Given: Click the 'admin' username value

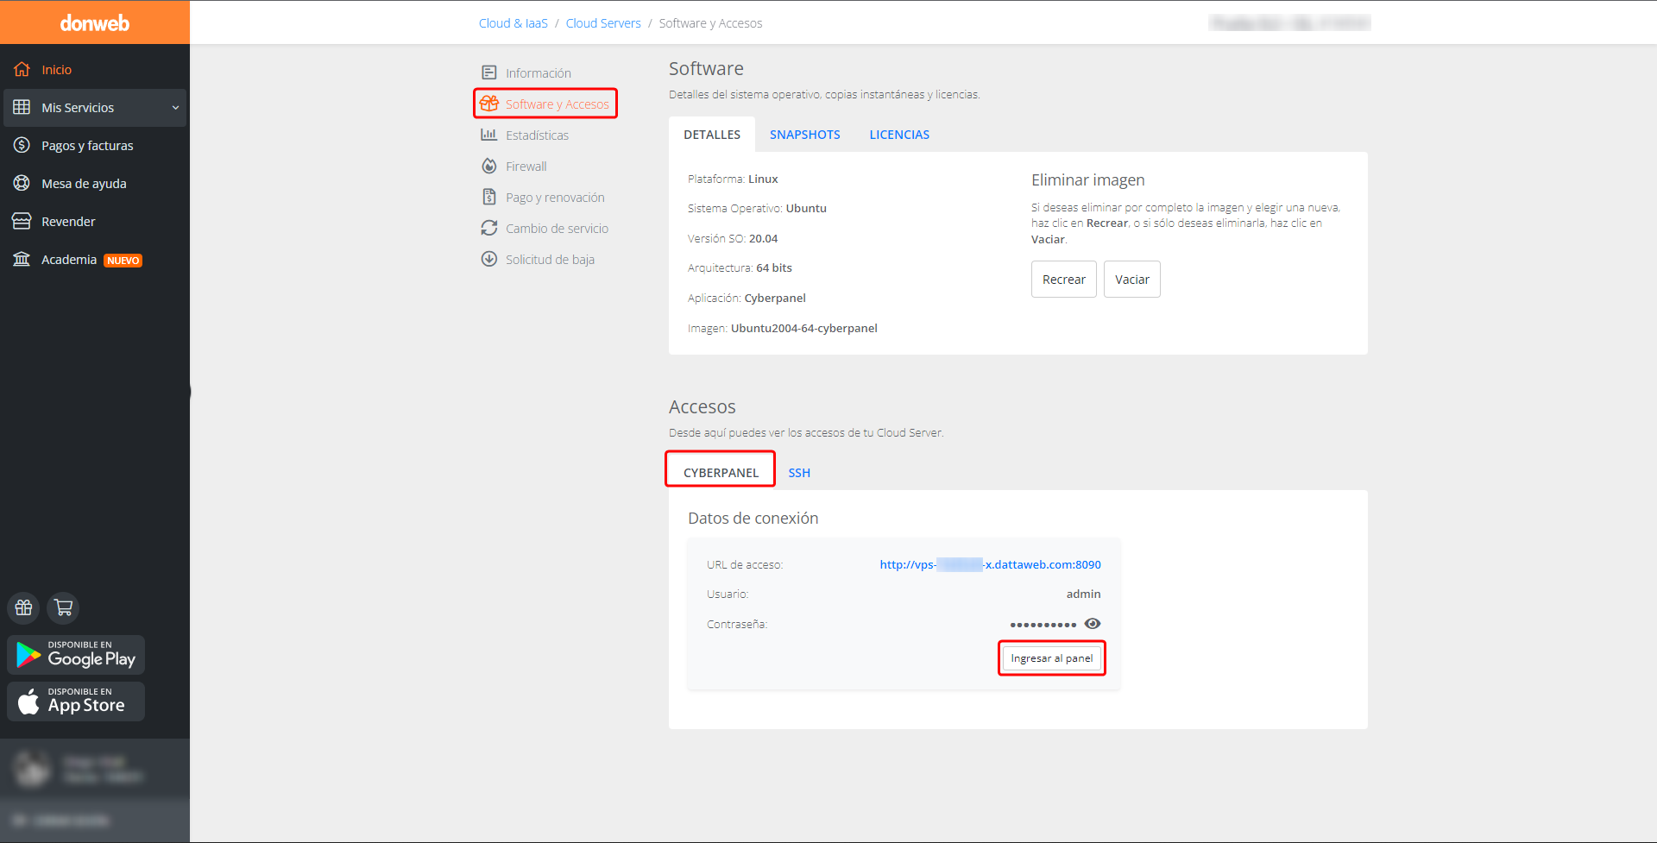Looking at the screenshot, I should (1083, 594).
